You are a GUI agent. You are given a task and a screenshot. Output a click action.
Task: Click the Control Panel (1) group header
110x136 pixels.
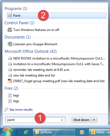(19, 23)
